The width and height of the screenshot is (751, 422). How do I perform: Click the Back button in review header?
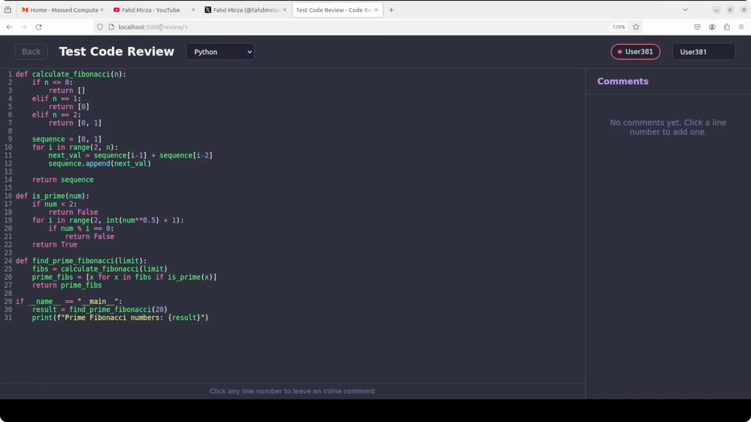[x=31, y=52]
